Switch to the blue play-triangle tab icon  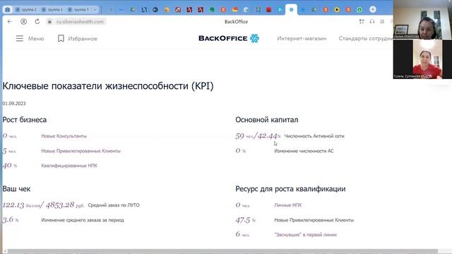tap(280, 9)
